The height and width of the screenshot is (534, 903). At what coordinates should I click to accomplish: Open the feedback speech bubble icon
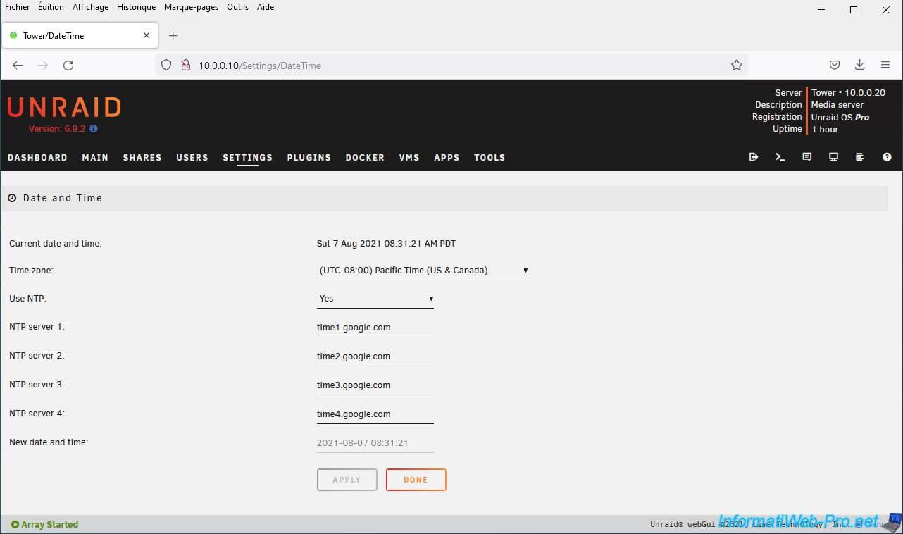(x=807, y=157)
